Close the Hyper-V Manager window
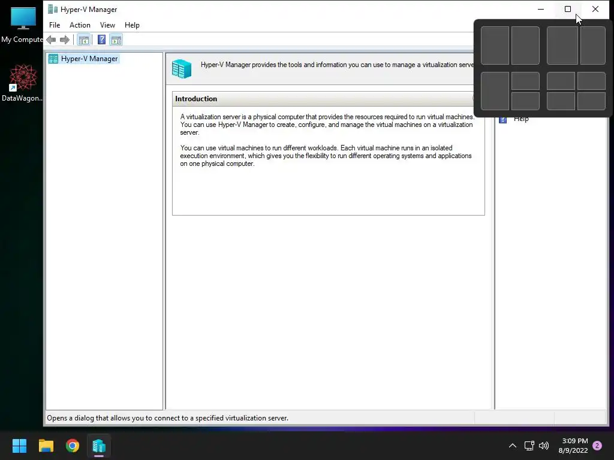This screenshot has width=614, height=460. (595, 9)
